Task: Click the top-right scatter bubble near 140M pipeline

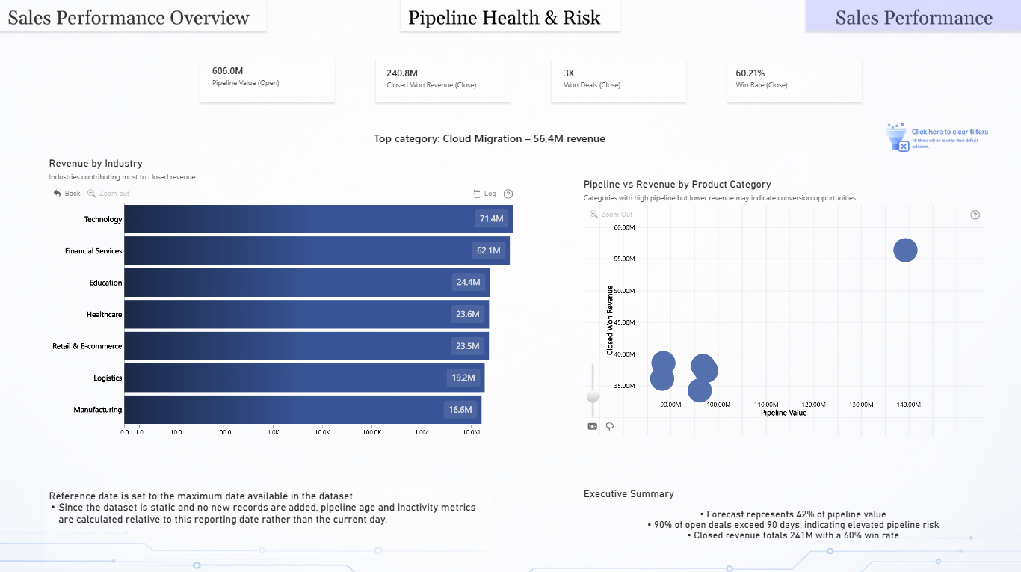Action: pos(905,250)
